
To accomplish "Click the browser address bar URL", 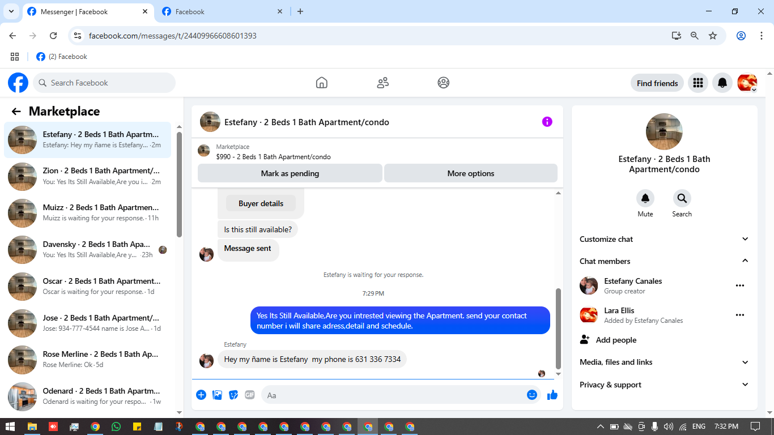I will pyautogui.click(x=173, y=36).
